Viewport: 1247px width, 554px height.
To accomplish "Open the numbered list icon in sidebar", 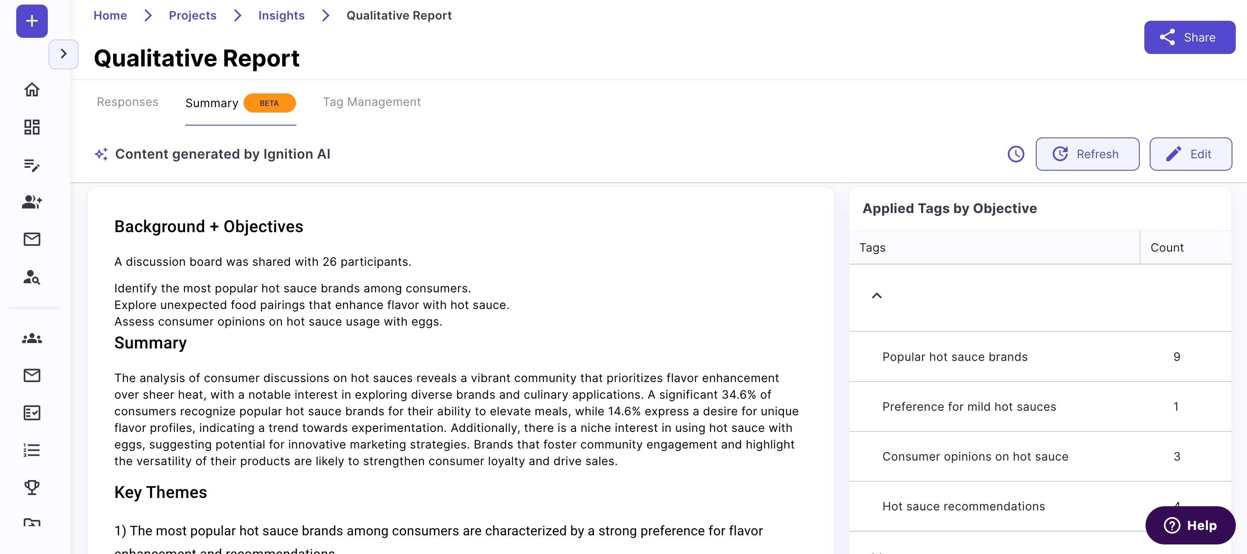I will point(32,451).
